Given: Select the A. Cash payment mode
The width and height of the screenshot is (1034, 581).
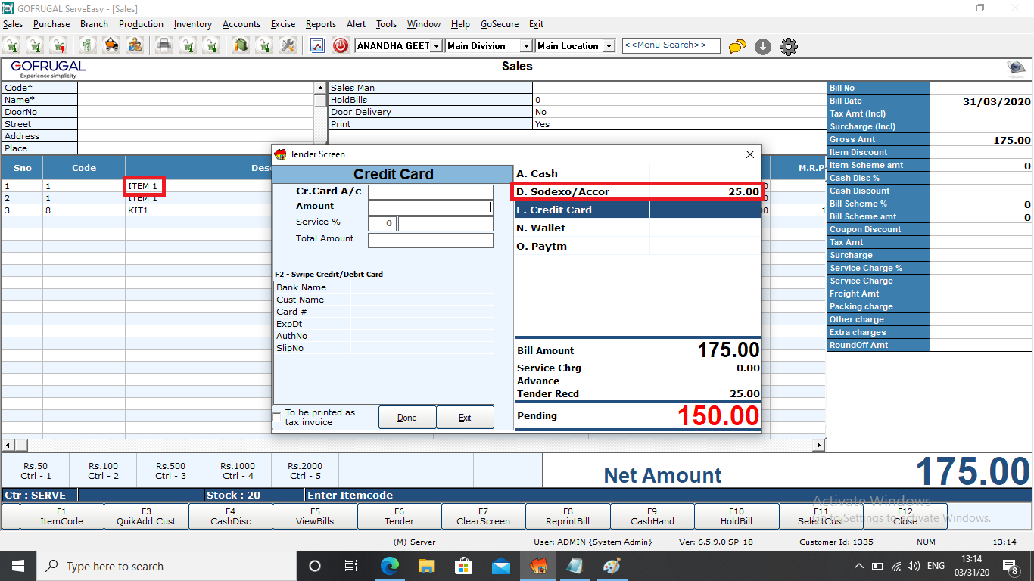Looking at the screenshot, I should pyautogui.click(x=637, y=173).
